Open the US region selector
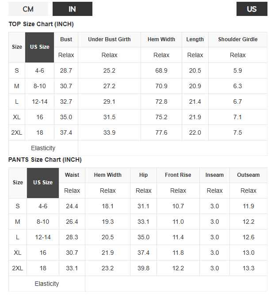The width and height of the screenshot is (271, 296). 252,9
